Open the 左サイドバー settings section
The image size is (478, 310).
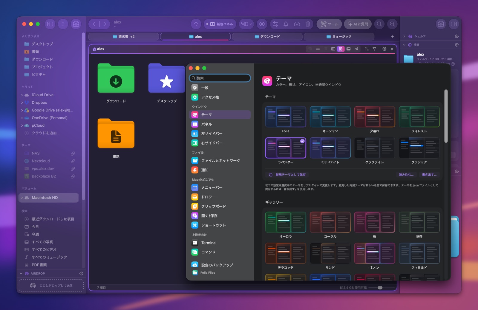[220, 134]
